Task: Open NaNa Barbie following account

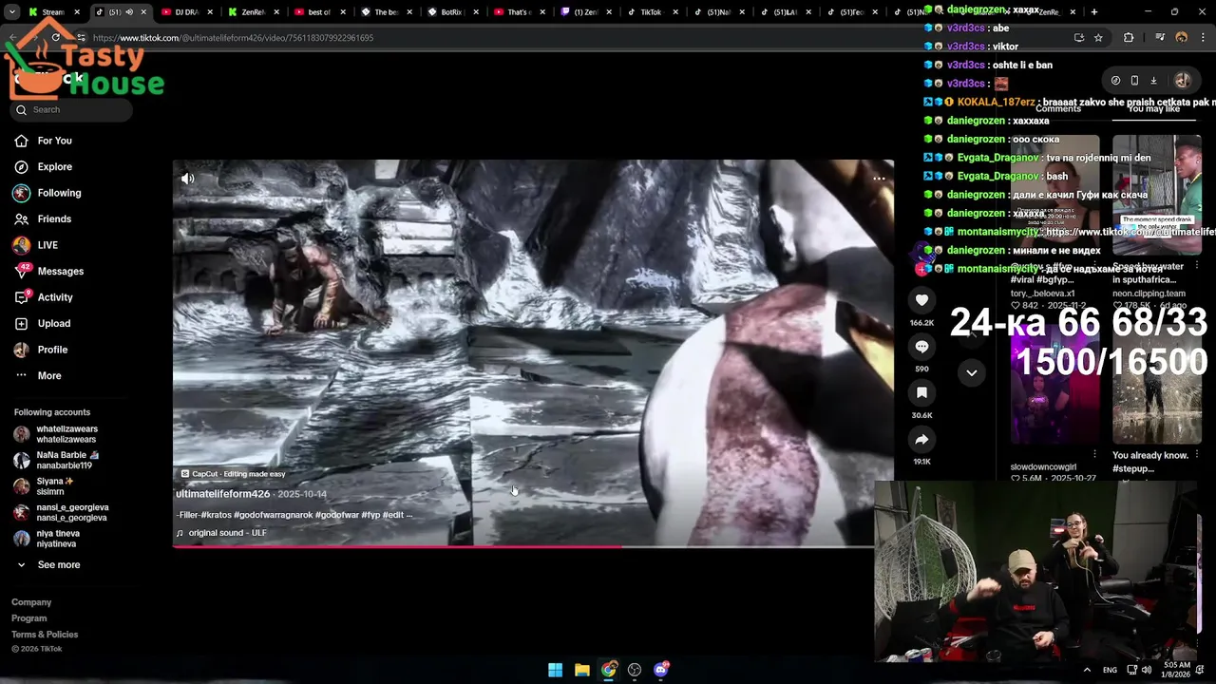Action: [x=66, y=460]
